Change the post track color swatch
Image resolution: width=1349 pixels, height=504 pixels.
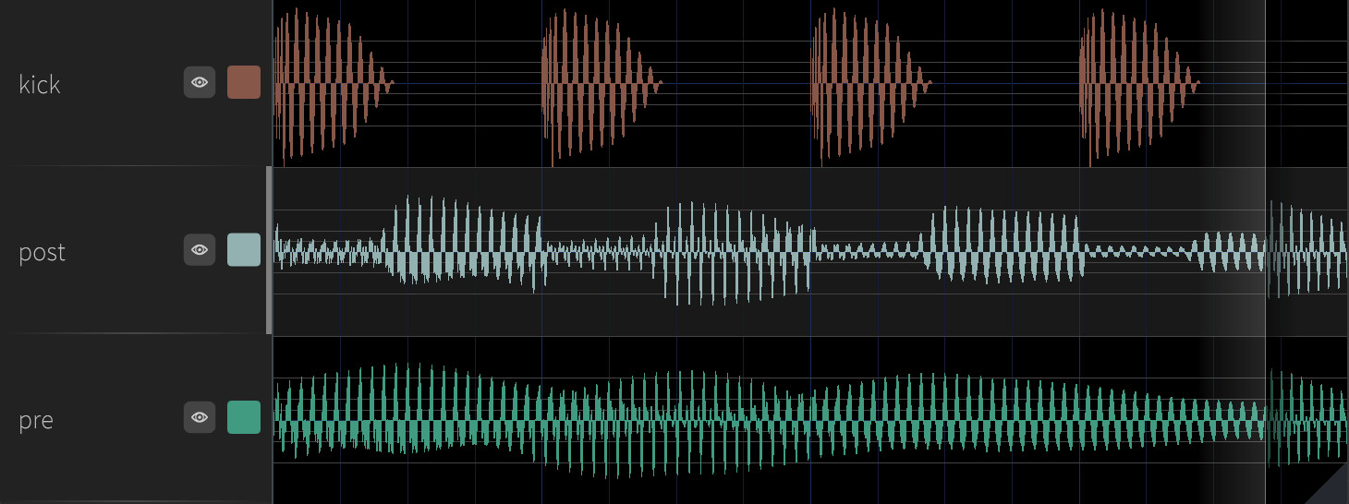(x=244, y=250)
